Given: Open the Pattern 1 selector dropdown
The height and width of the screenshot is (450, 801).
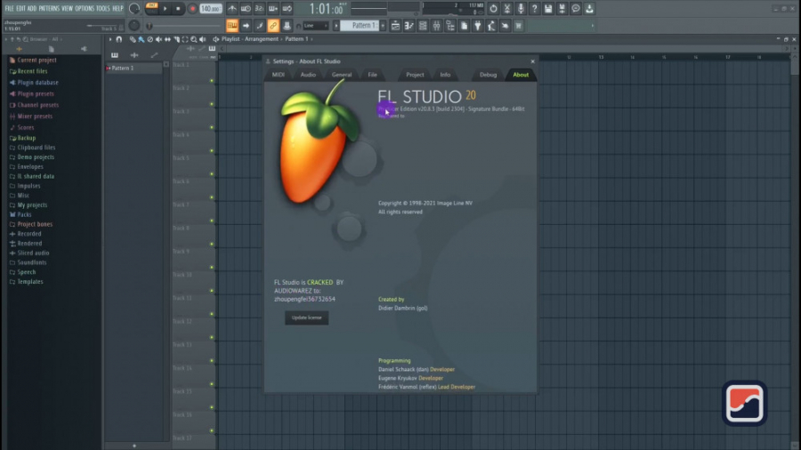Looking at the screenshot, I should 360,26.
